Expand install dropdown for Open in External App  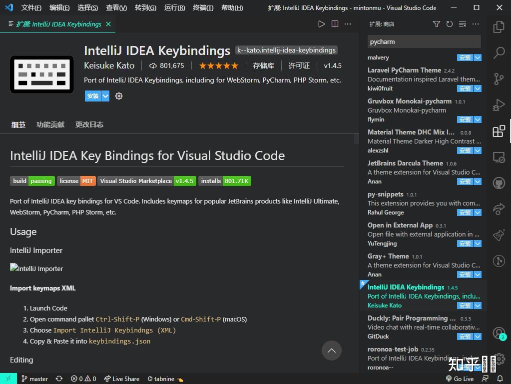[x=478, y=243]
